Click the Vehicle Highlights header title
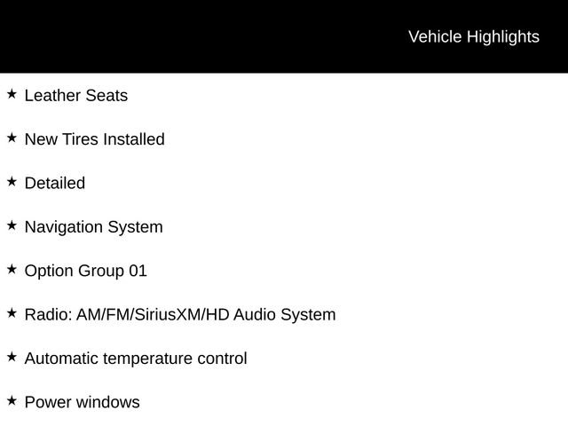The width and height of the screenshot is (568, 426). tap(473, 36)
